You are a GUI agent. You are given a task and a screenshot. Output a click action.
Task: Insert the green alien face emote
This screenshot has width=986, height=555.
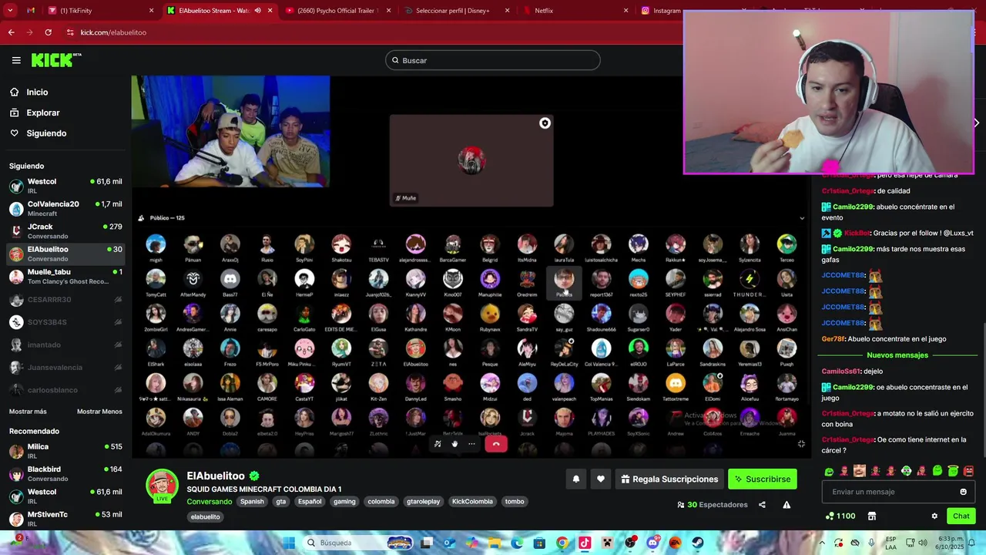pos(907,471)
